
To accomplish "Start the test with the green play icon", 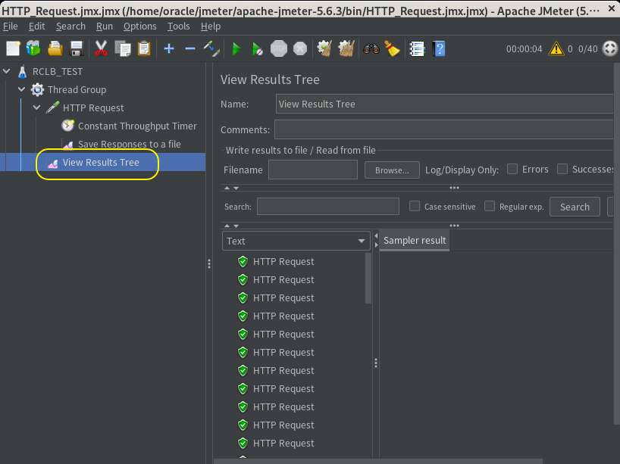I will coord(236,48).
